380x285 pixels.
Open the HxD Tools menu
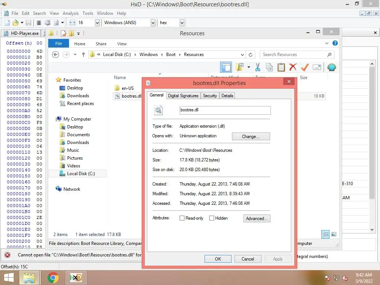coord(88,13)
